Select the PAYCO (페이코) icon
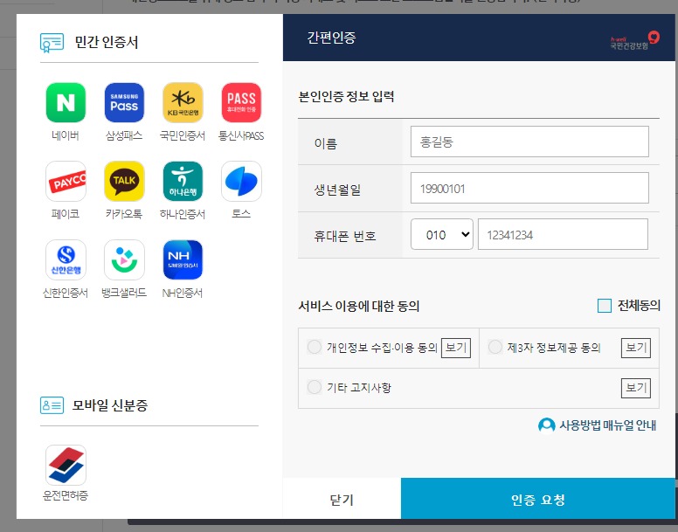 66,181
